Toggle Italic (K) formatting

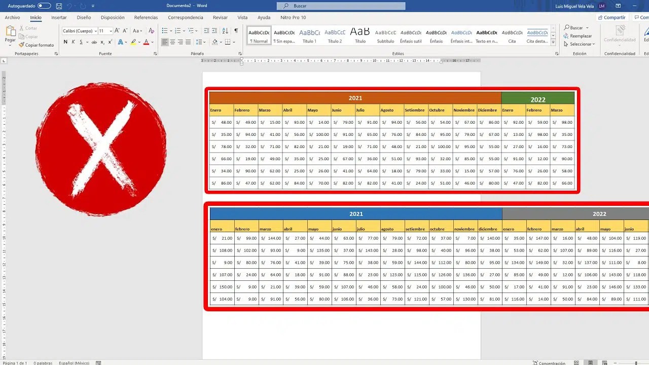point(73,42)
